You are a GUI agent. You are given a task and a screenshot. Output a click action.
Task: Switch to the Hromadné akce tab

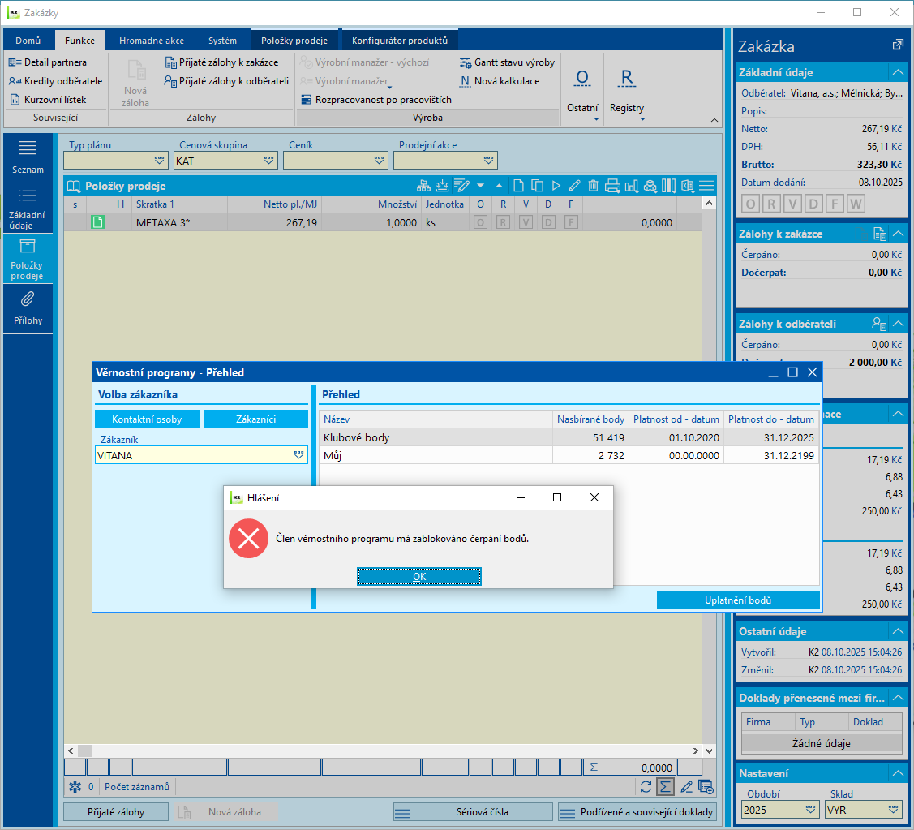(152, 41)
